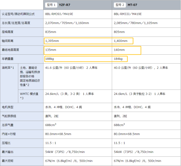Select the 轴间距离 row label
181x166 pixels.
(8, 41)
